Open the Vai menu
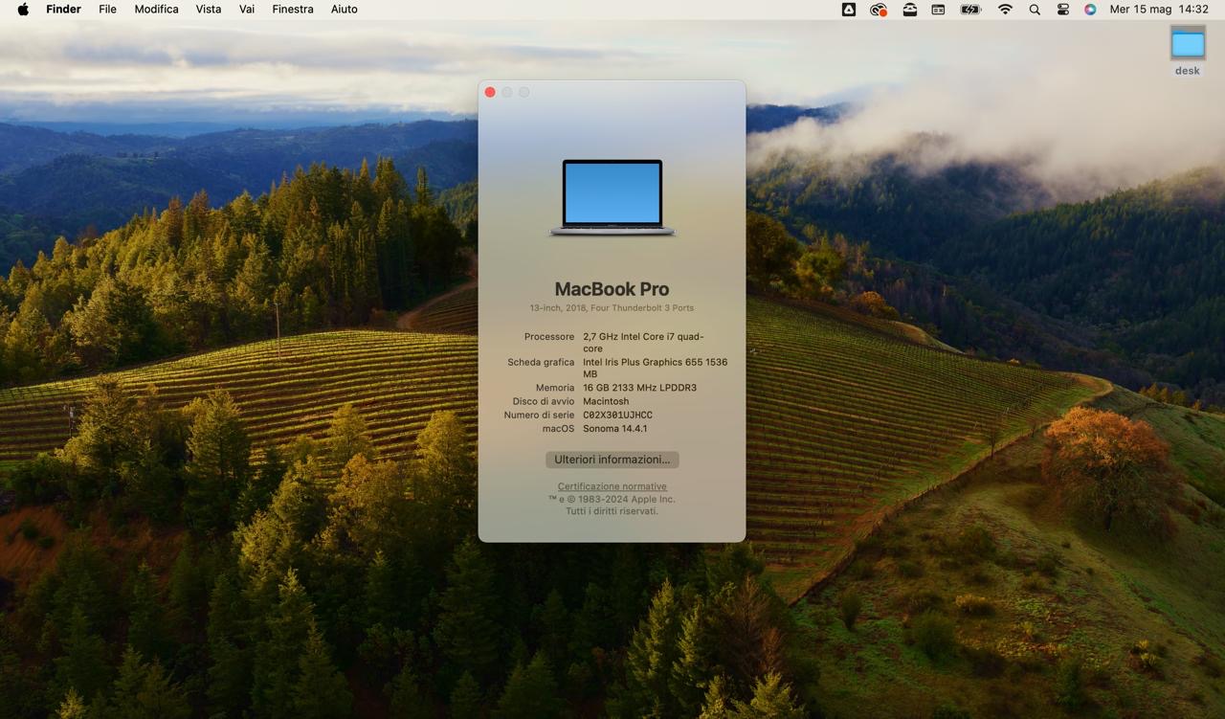This screenshot has width=1225, height=719. tap(246, 10)
